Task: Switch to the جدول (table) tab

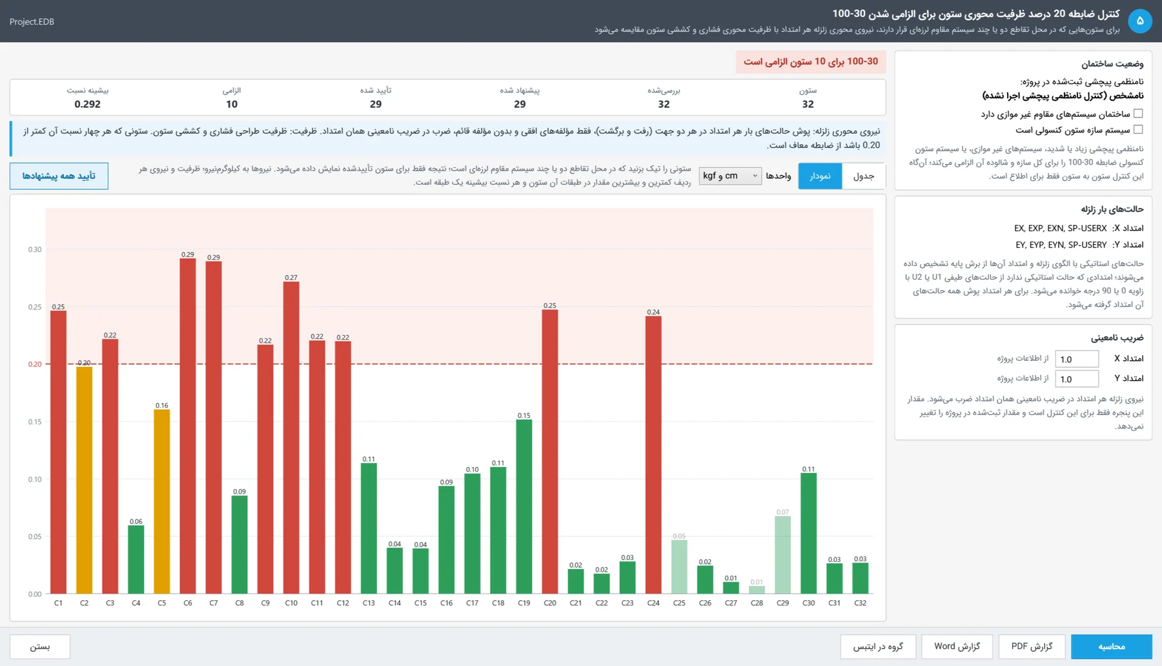Action: coord(863,176)
